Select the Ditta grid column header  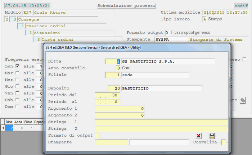(9, 122)
